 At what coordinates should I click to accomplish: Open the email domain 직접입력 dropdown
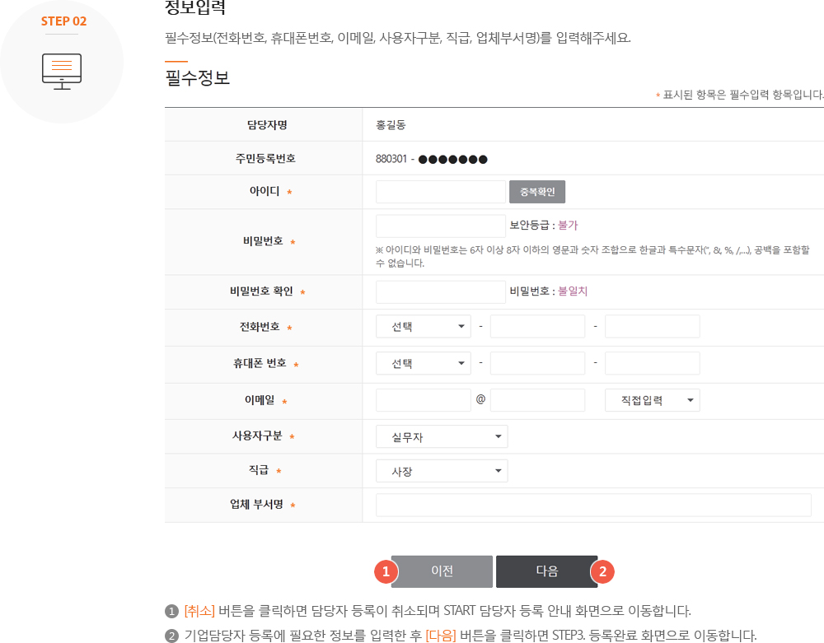tap(652, 399)
